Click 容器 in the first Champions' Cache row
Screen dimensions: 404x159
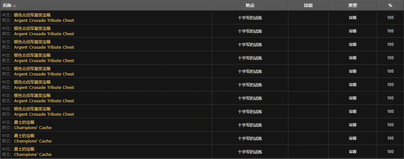(x=353, y=125)
